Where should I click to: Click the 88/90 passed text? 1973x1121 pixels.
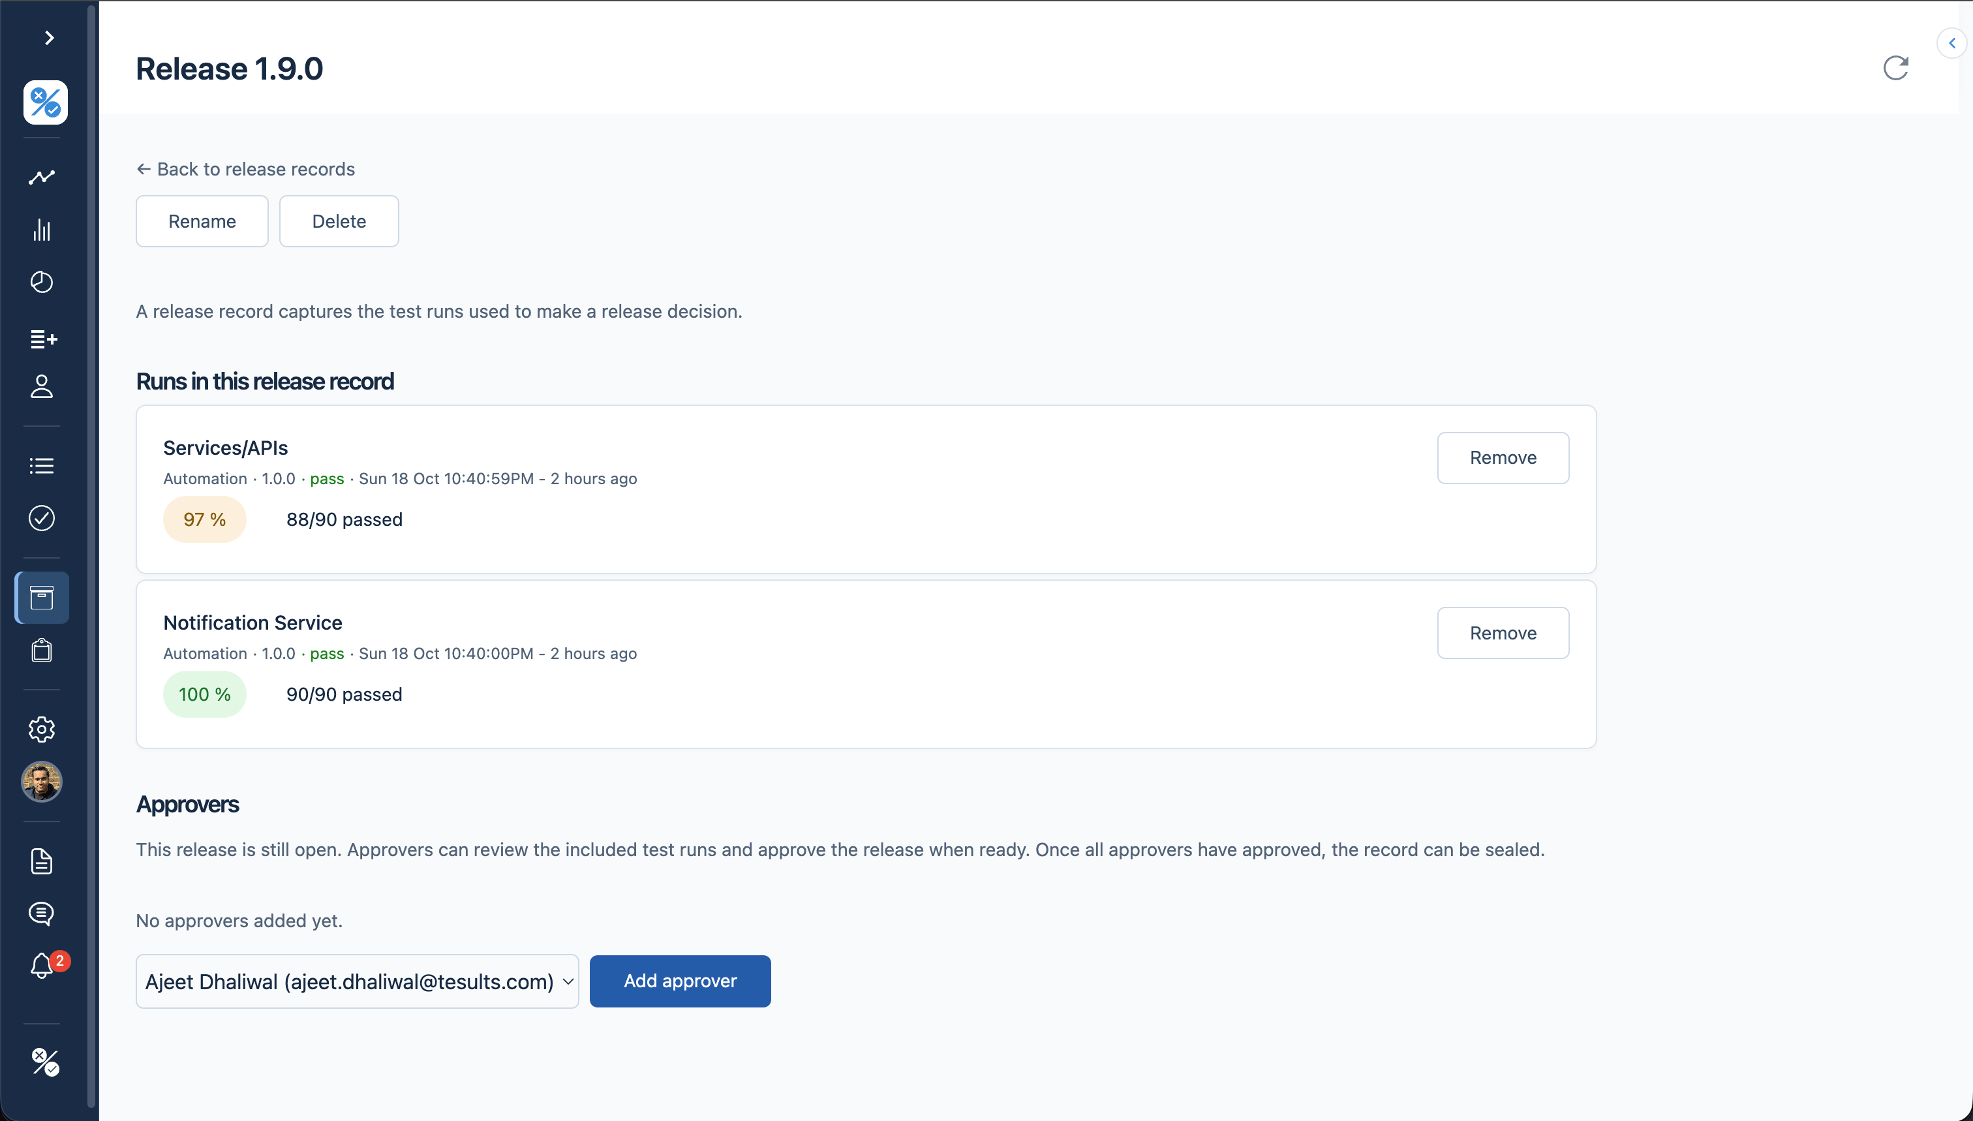344,519
